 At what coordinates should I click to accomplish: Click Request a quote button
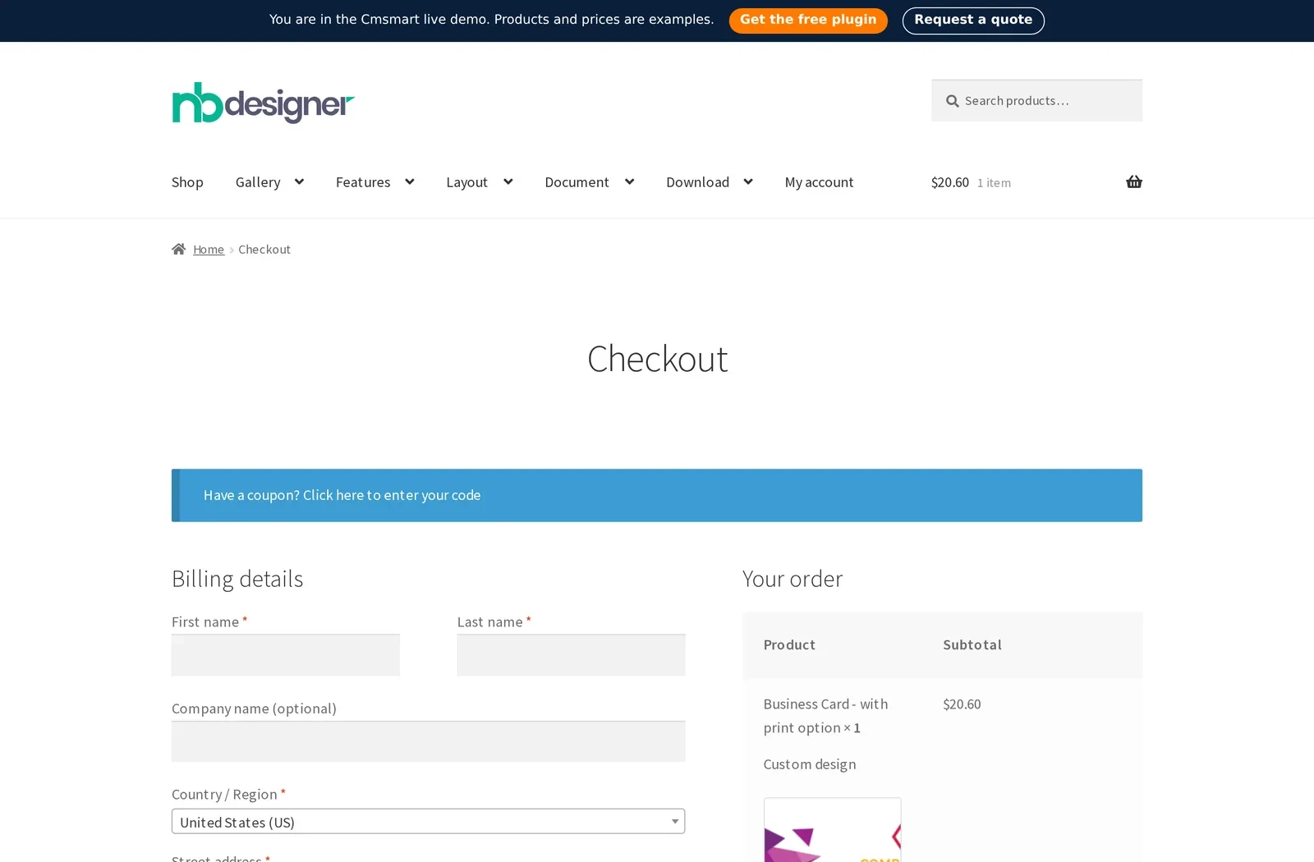(973, 21)
